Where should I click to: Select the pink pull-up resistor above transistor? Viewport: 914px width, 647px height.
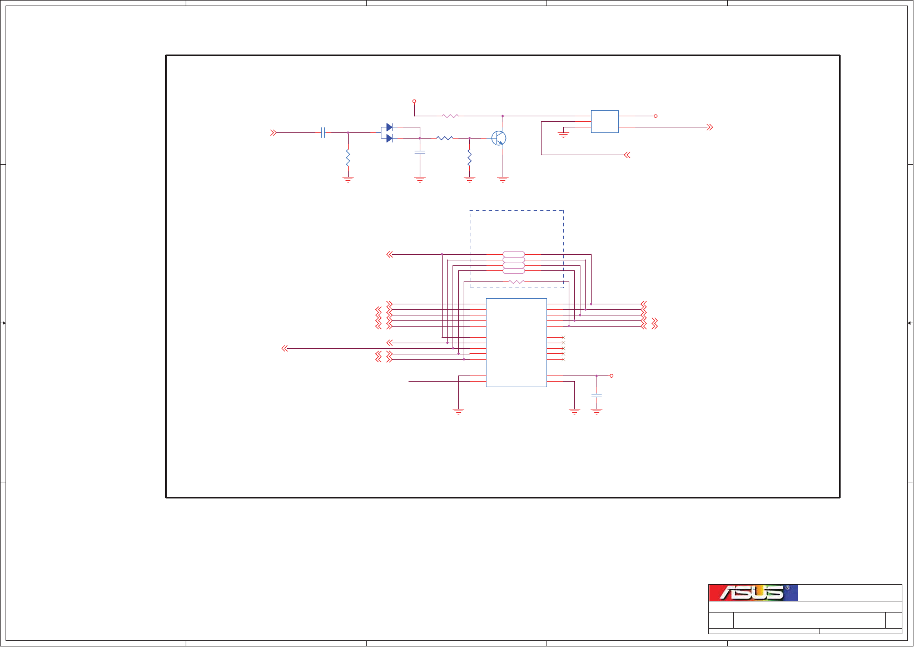click(x=450, y=116)
